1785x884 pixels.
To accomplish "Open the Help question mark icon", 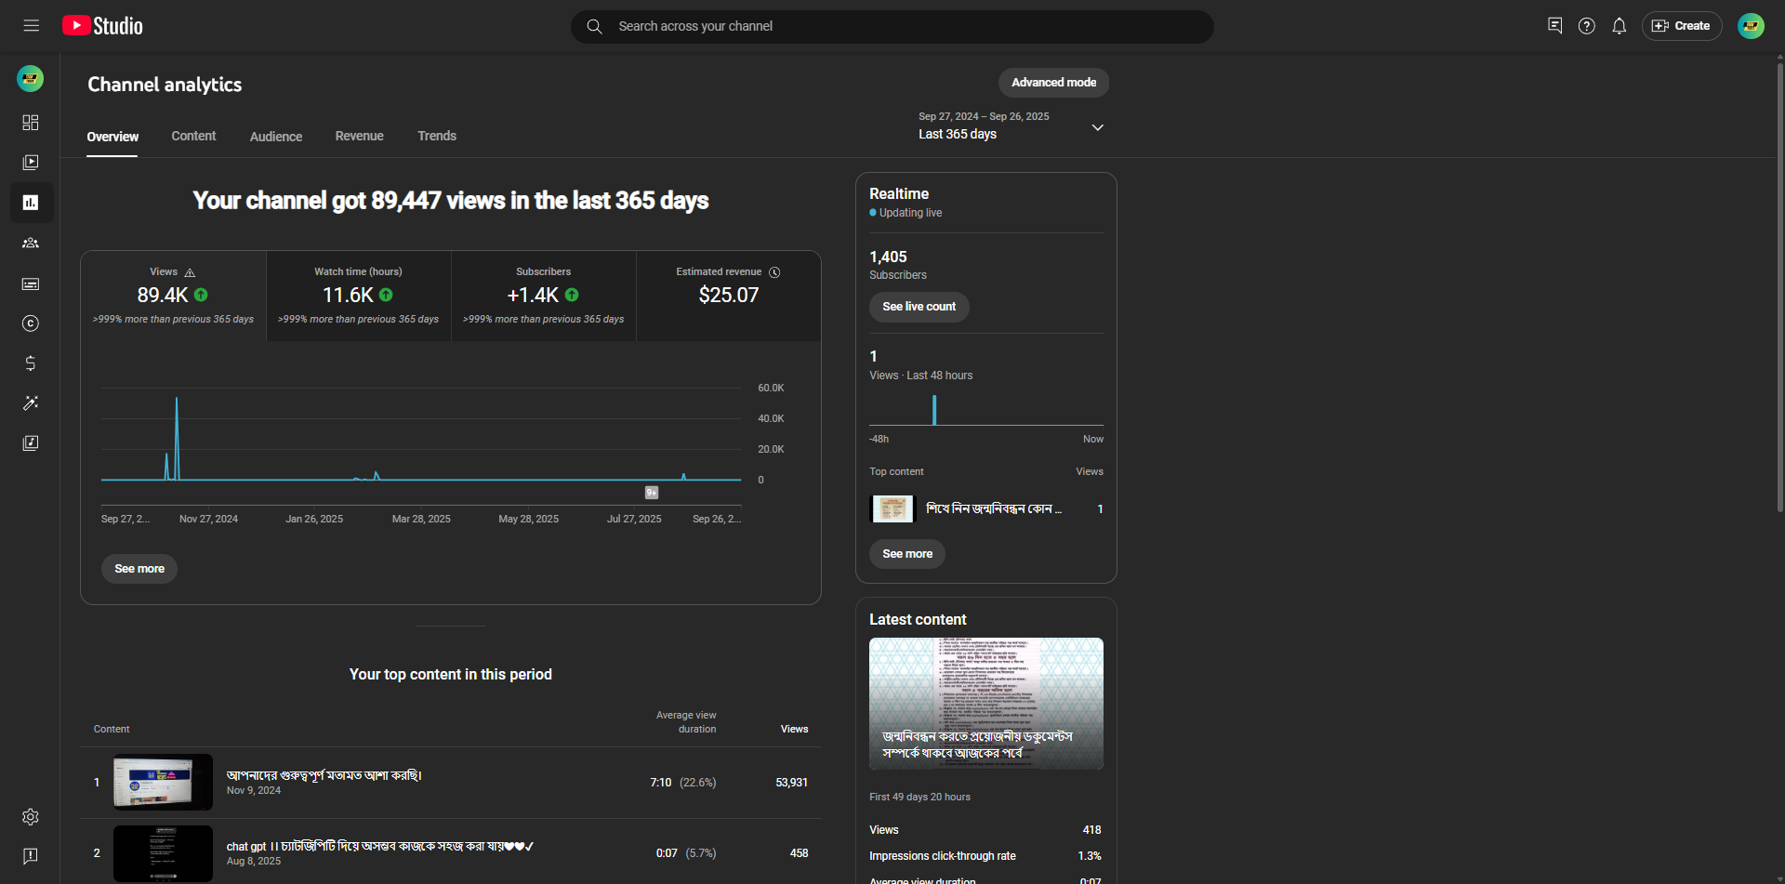I will 1586,26.
